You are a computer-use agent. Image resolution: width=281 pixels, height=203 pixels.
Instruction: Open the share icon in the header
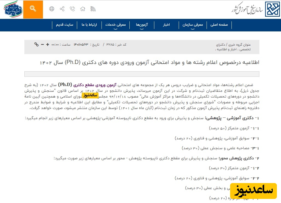[62, 9]
